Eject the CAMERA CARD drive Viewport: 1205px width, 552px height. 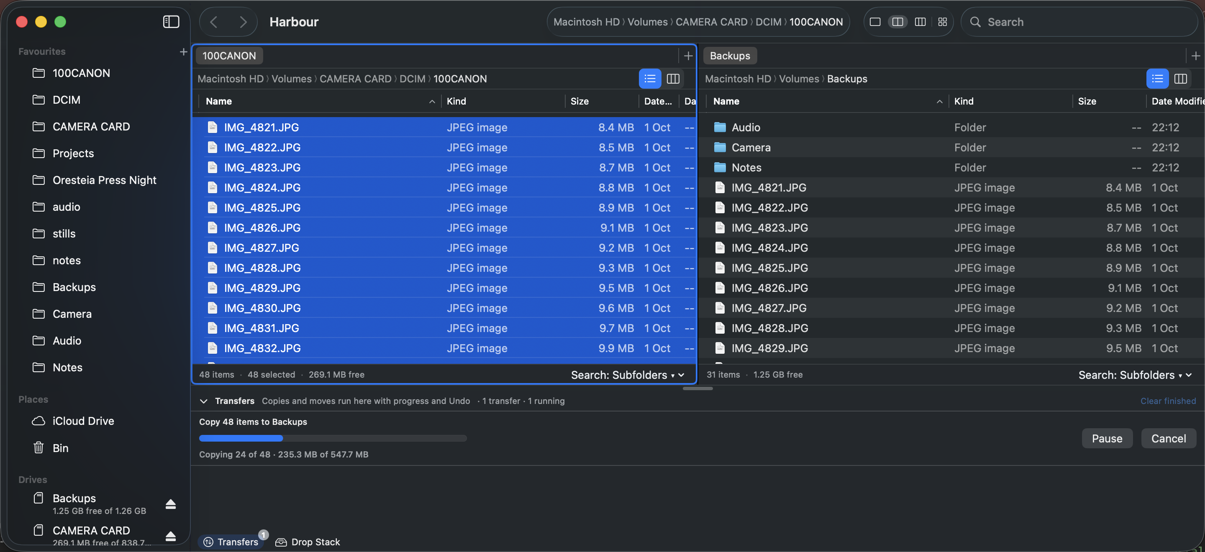click(x=170, y=536)
